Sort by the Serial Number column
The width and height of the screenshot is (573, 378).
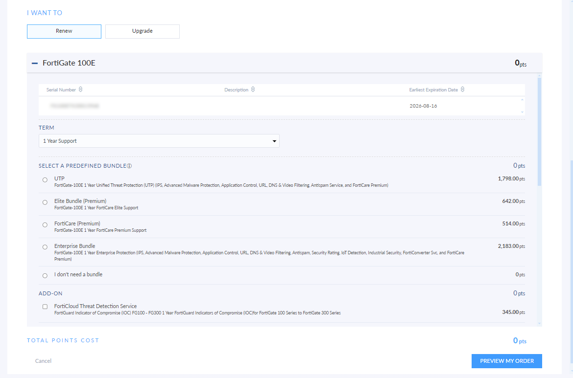point(80,89)
